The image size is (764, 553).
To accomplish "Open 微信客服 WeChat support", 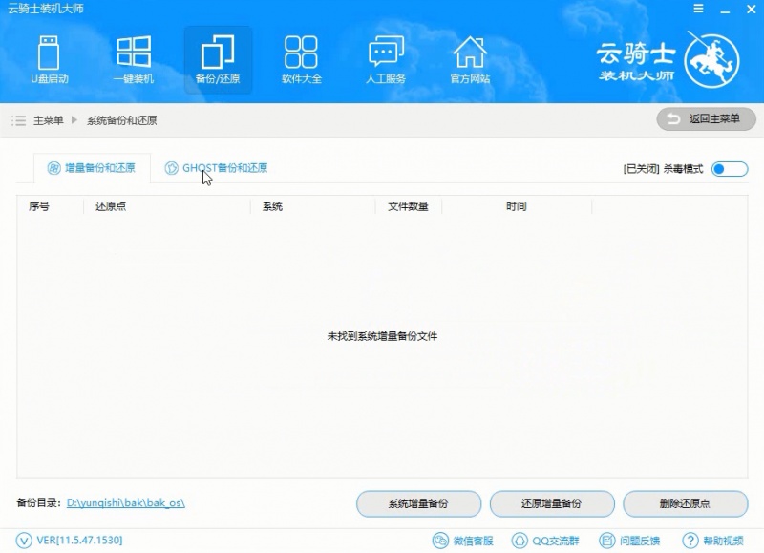I will [x=463, y=541].
